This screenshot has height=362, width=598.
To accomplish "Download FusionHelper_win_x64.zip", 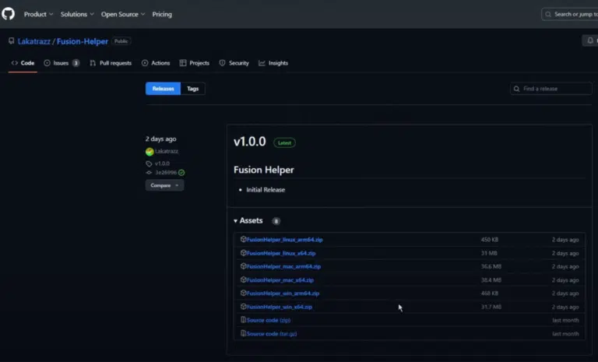I will tap(280, 307).
